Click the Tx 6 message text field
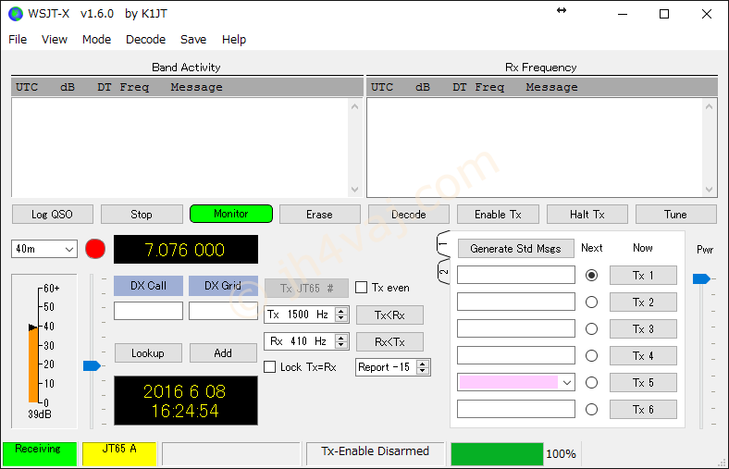 516,409
